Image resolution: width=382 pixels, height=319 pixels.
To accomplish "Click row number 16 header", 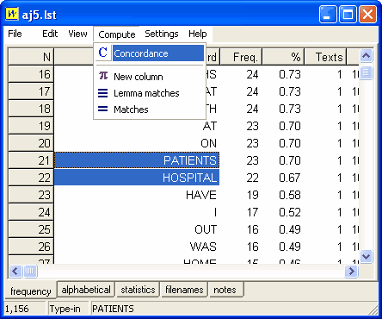I will [31, 74].
